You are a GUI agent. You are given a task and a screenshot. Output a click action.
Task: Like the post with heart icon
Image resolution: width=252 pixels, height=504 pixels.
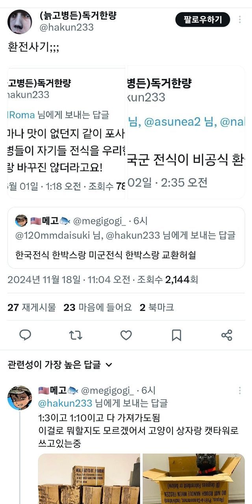pyautogui.click(x=126, y=335)
